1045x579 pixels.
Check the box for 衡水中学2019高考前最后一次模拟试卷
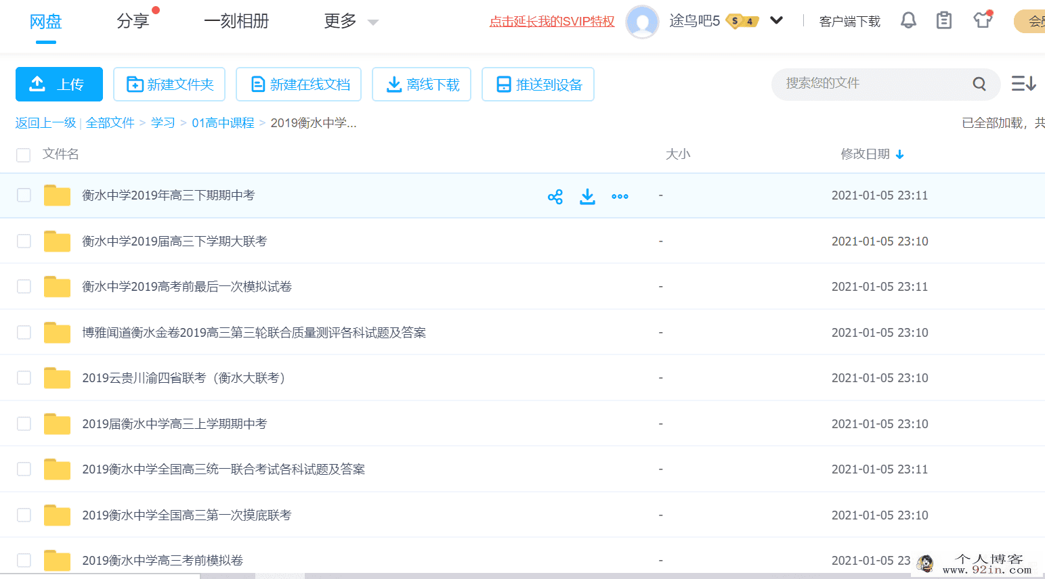point(24,287)
